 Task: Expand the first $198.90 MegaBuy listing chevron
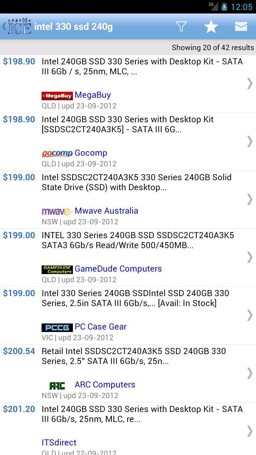click(250, 84)
